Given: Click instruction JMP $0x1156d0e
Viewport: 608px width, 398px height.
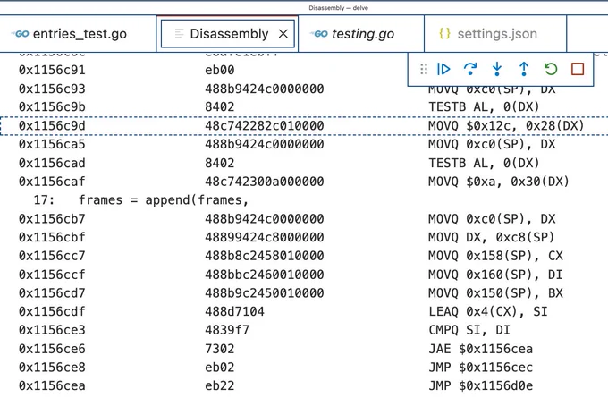Looking at the screenshot, I should pyautogui.click(x=480, y=385).
